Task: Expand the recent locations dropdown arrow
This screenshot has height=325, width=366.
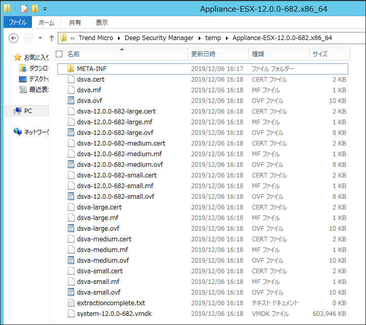Action: (41, 38)
